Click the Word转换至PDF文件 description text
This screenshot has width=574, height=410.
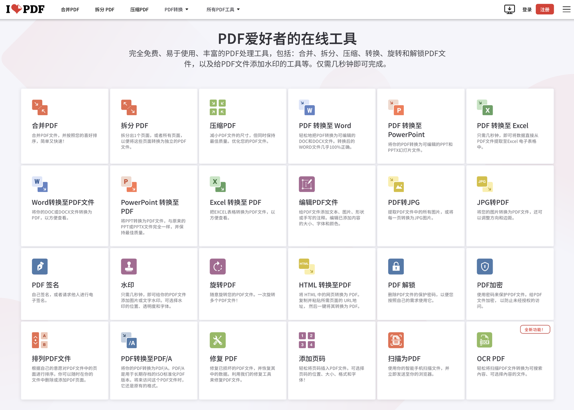point(62,215)
